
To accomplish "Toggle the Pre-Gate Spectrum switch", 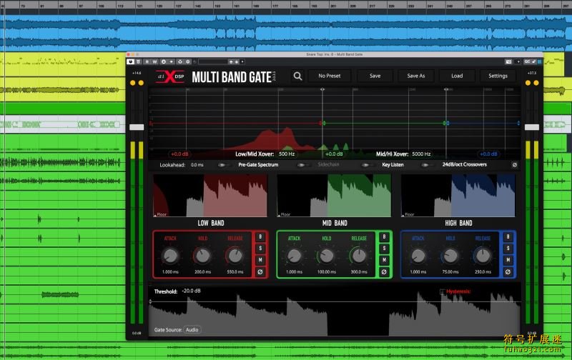I will [222, 165].
